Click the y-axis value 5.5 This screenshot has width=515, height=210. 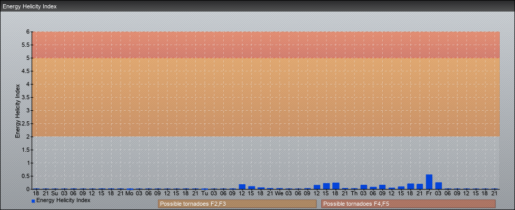26,45
